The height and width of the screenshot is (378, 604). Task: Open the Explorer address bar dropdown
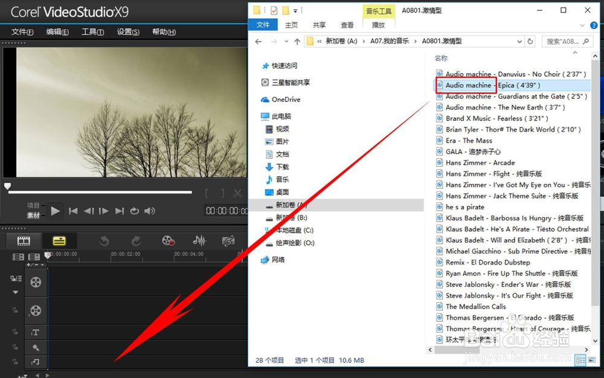pos(521,41)
